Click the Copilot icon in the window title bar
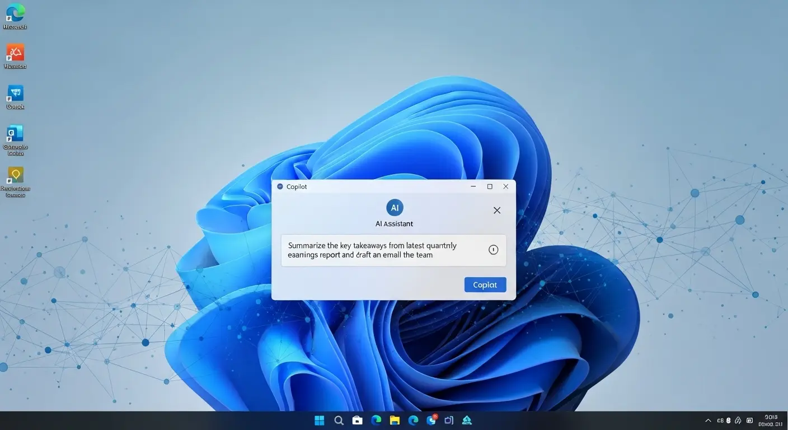788x430 pixels. (279, 186)
